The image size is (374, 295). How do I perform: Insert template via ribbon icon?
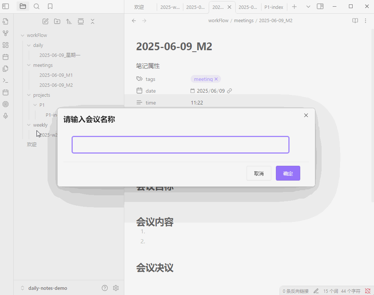[6, 69]
